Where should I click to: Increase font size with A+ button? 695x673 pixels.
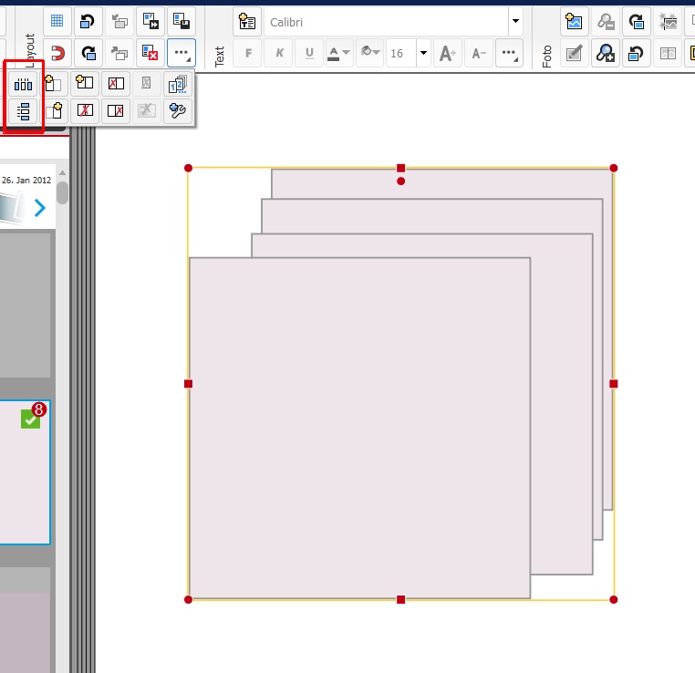(447, 54)
